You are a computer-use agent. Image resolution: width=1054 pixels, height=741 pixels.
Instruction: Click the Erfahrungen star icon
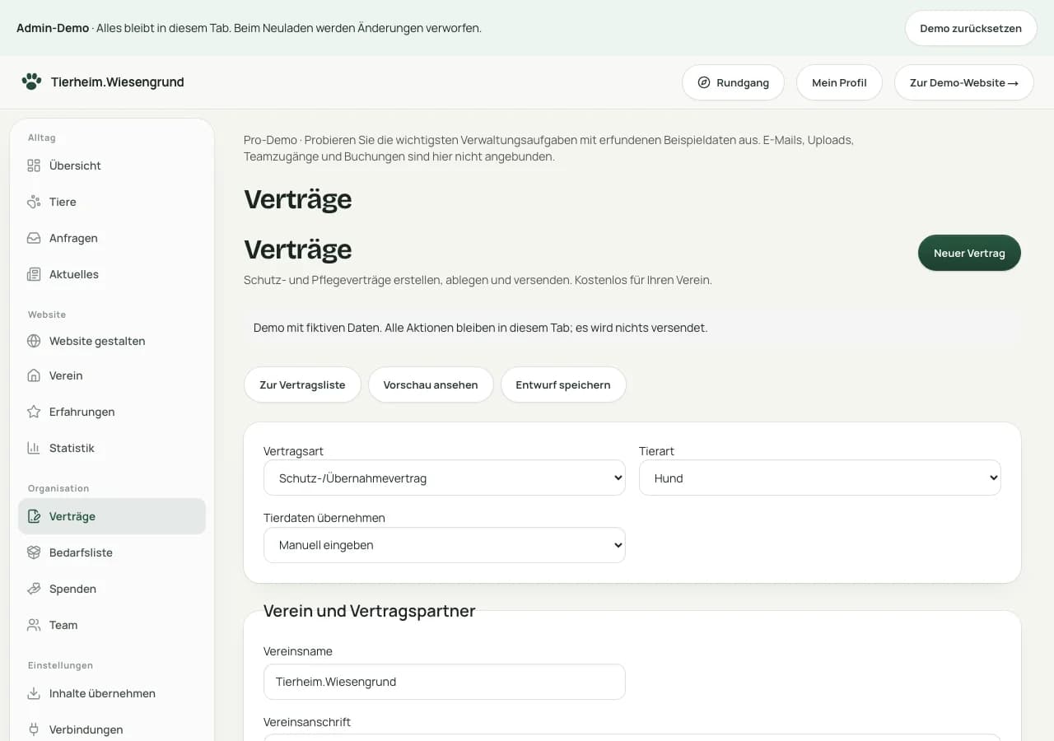pyautogui.click(x=34, y=412)
